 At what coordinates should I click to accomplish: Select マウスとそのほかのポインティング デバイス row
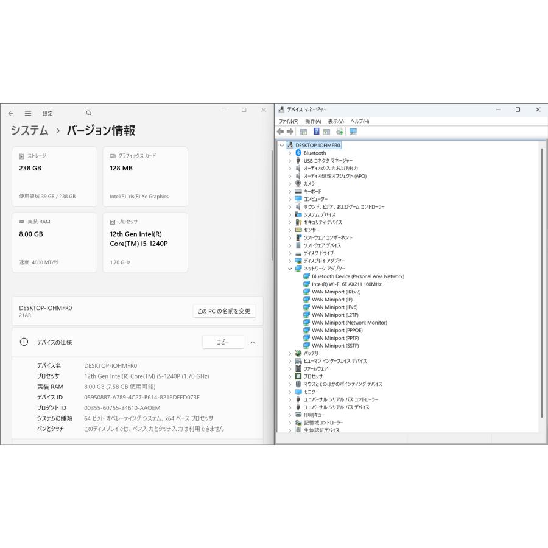tap(342, 384)
